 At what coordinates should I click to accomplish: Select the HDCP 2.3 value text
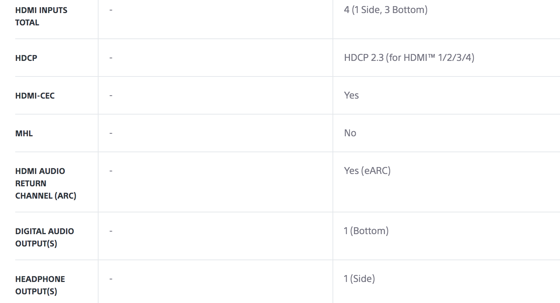409,58
